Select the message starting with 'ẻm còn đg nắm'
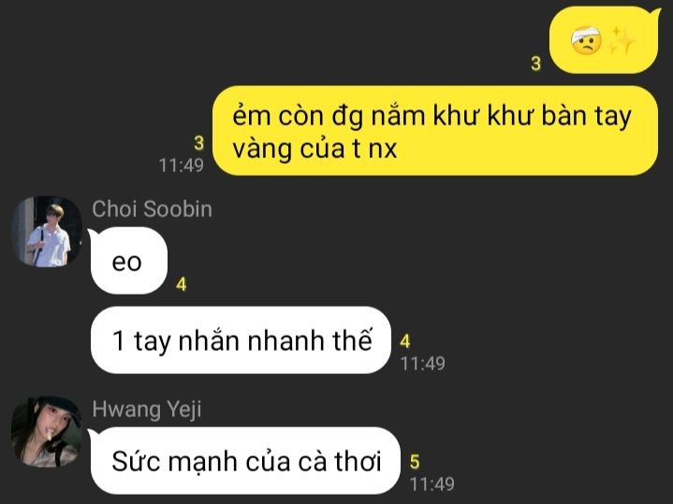 point(435,131)
